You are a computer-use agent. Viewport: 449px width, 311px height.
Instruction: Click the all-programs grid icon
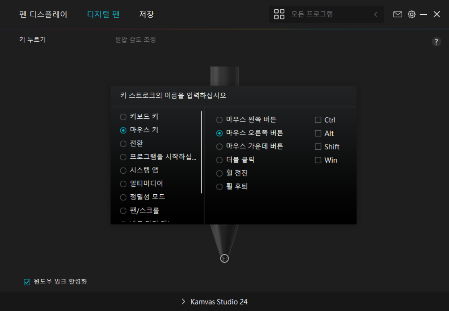click(x=279, y=14)
